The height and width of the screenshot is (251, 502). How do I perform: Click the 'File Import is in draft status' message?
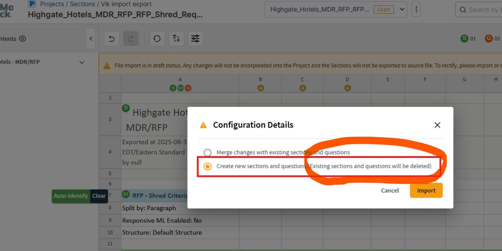pos(308,65)
